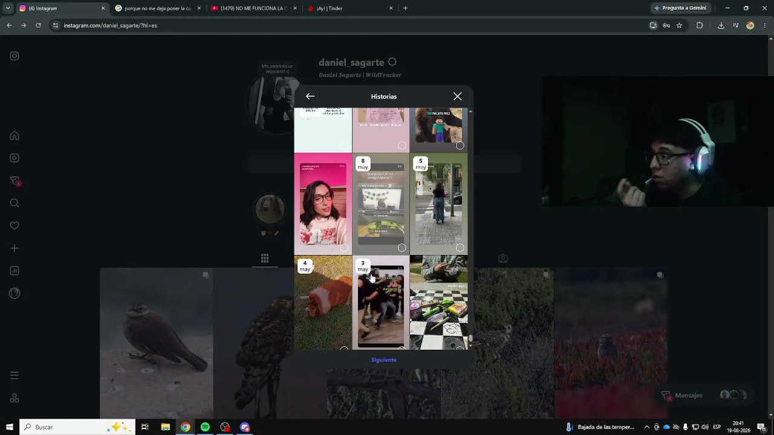Image resolution: width=774 pixels, height=435 pixels.
Task: Show hidden system tray icons
Action: point(647,427)
